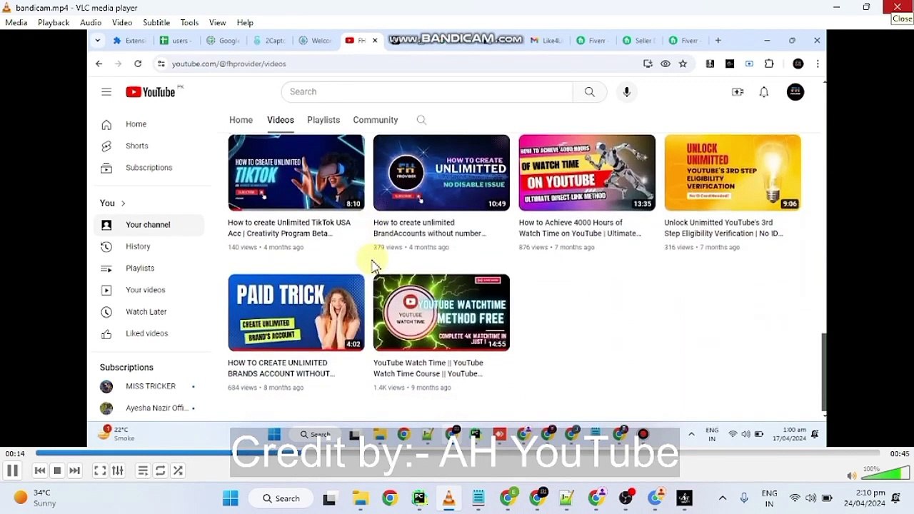Screen dimensions: 914x514
Task: Open YouTube notifications bell
Action: point(764,91)
